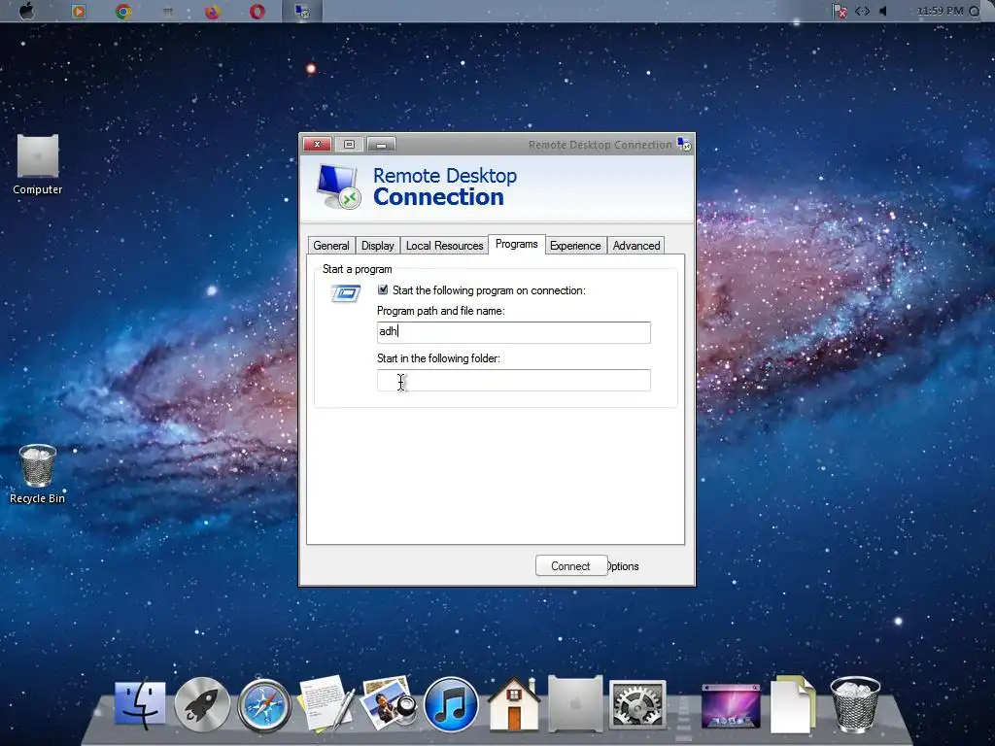Open the desktop wallpaper stack in dock

coord(731,705)
